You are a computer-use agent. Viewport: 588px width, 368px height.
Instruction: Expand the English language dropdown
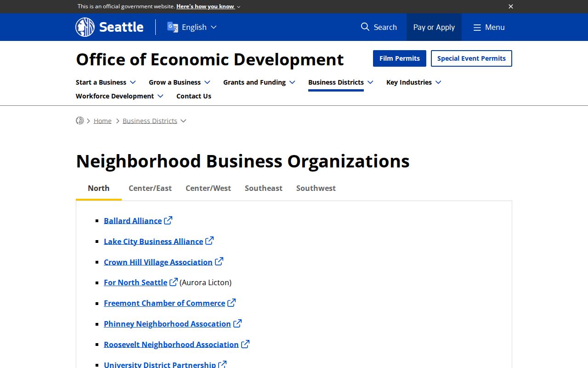[x=214, y=27]
